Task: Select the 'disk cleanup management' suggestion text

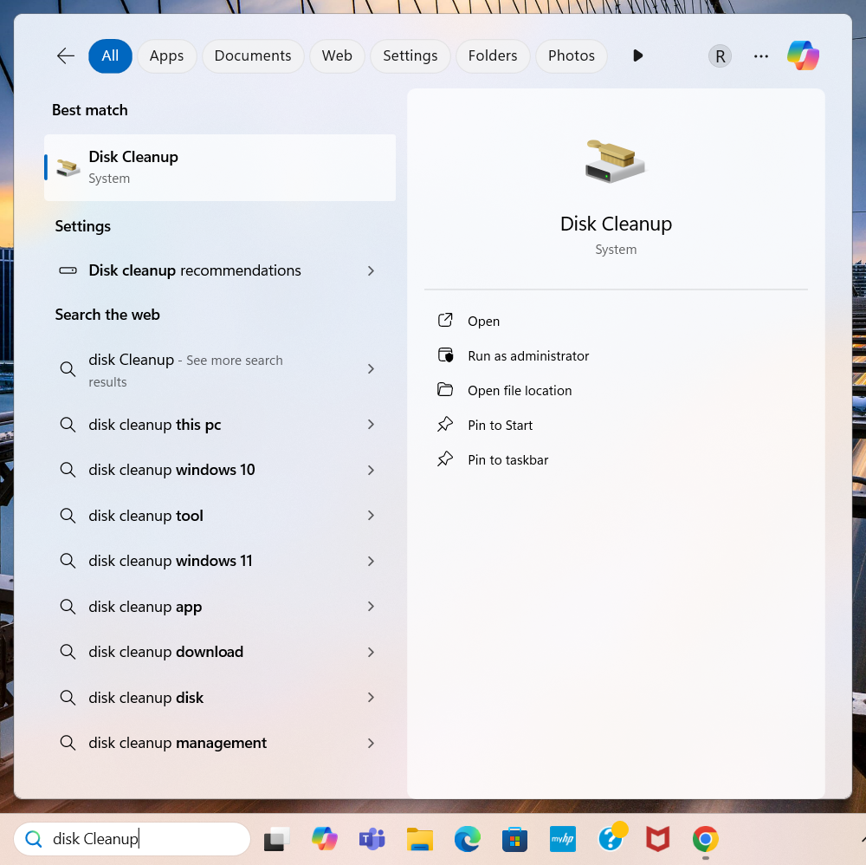Action: pyautogui.click(x=178, y=744)
